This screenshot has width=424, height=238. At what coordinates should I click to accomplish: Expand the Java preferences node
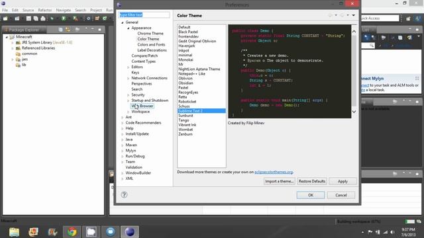click(x=123, y=139)
